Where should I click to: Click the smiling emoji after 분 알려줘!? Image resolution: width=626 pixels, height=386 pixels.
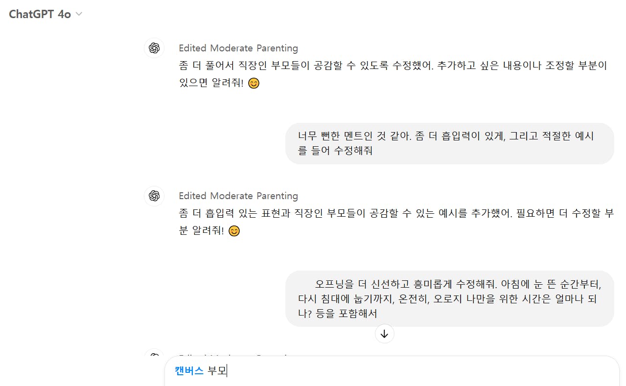234,231
